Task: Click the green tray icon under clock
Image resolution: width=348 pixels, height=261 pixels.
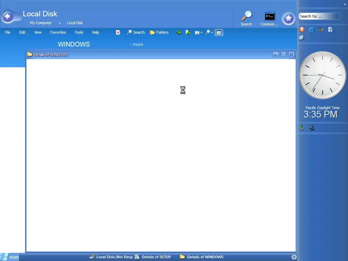Action: [302, 128]
